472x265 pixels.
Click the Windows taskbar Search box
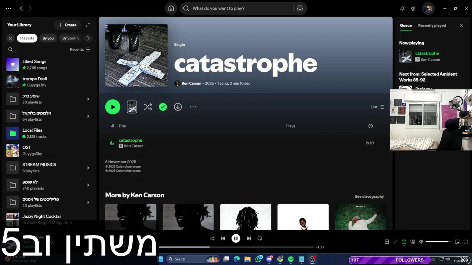click(193, 259)
